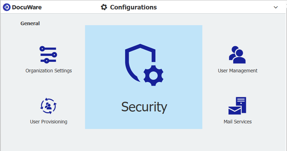
Task: Click the gear cog on the Security shield
Action: click(154, 75)
